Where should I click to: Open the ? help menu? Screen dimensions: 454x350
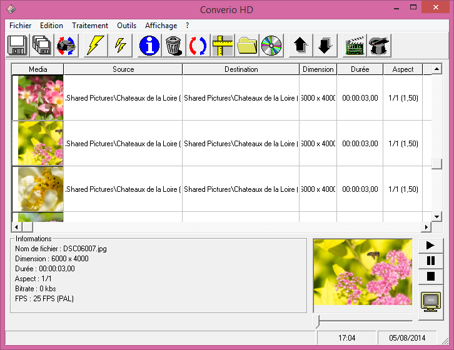tap(188, 26)
